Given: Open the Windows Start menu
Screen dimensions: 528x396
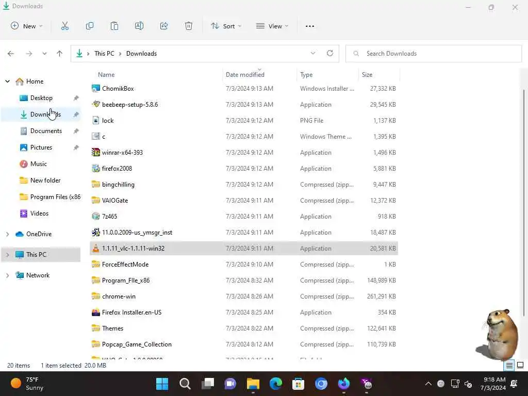Looking at the screenshot, I should click(x=162, y=384).
